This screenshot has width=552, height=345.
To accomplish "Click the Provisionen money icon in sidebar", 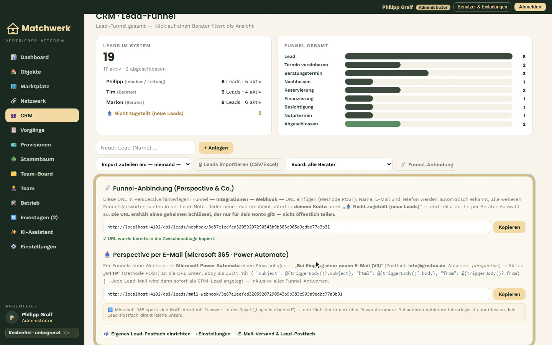I will [14, 145].
